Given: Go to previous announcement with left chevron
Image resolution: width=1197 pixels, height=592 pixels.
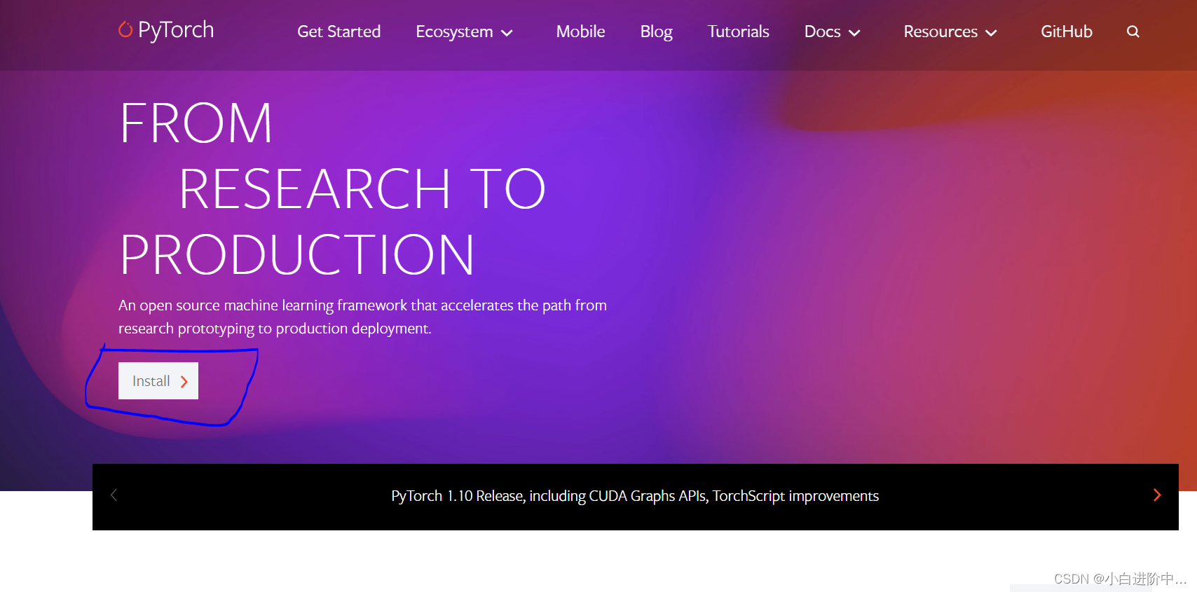Looking at the screenshot, I should click(114, 495).
